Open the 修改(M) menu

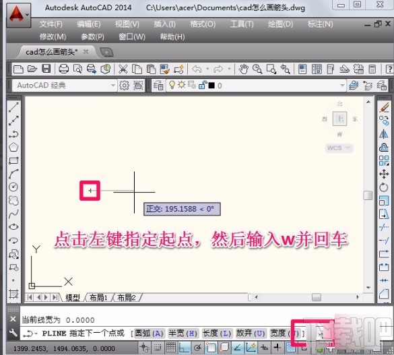53,37
